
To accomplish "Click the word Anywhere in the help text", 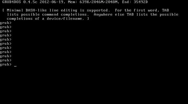I will click(x=103, y=15).
